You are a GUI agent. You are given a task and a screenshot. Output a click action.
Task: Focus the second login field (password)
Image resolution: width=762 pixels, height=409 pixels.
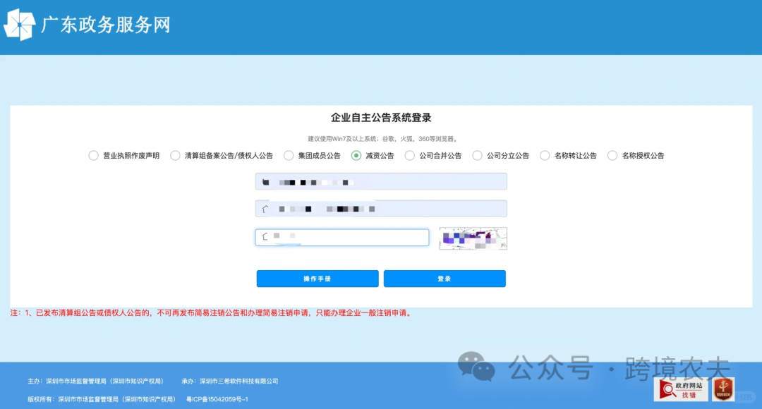[x=381, y=209]
